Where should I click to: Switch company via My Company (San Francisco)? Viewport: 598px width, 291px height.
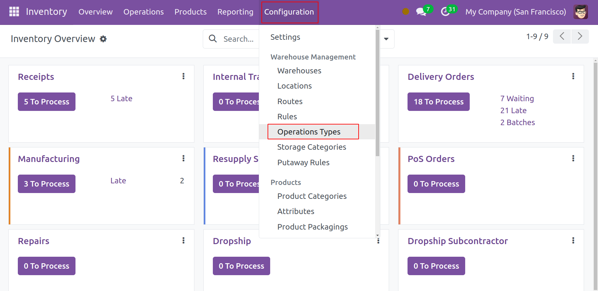click(516, 12)
